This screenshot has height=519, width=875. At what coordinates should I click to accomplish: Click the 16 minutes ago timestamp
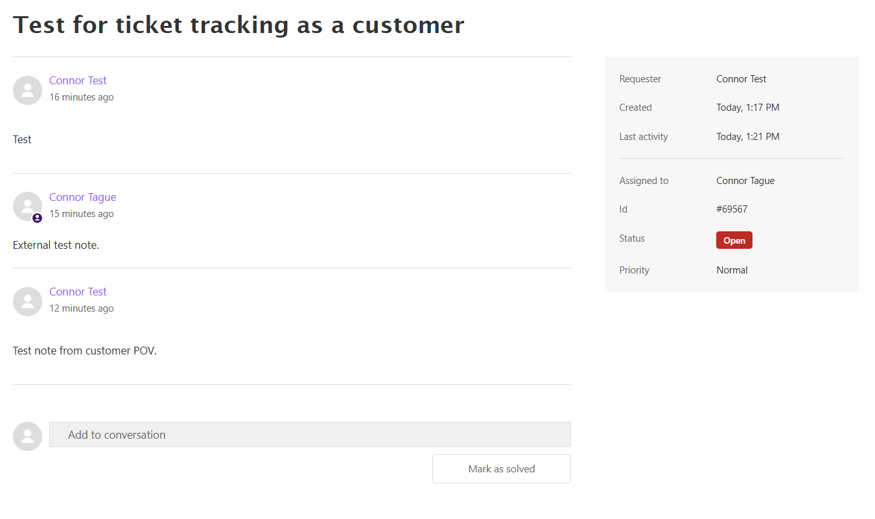click(x=82, y=97)
